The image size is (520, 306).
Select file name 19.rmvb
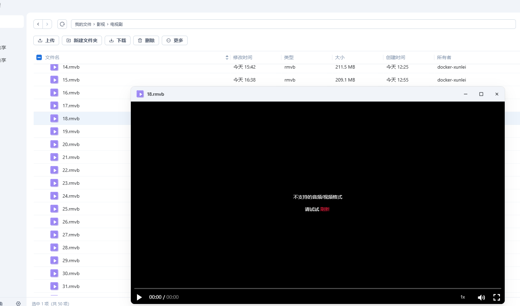click(x=71, y=131)
